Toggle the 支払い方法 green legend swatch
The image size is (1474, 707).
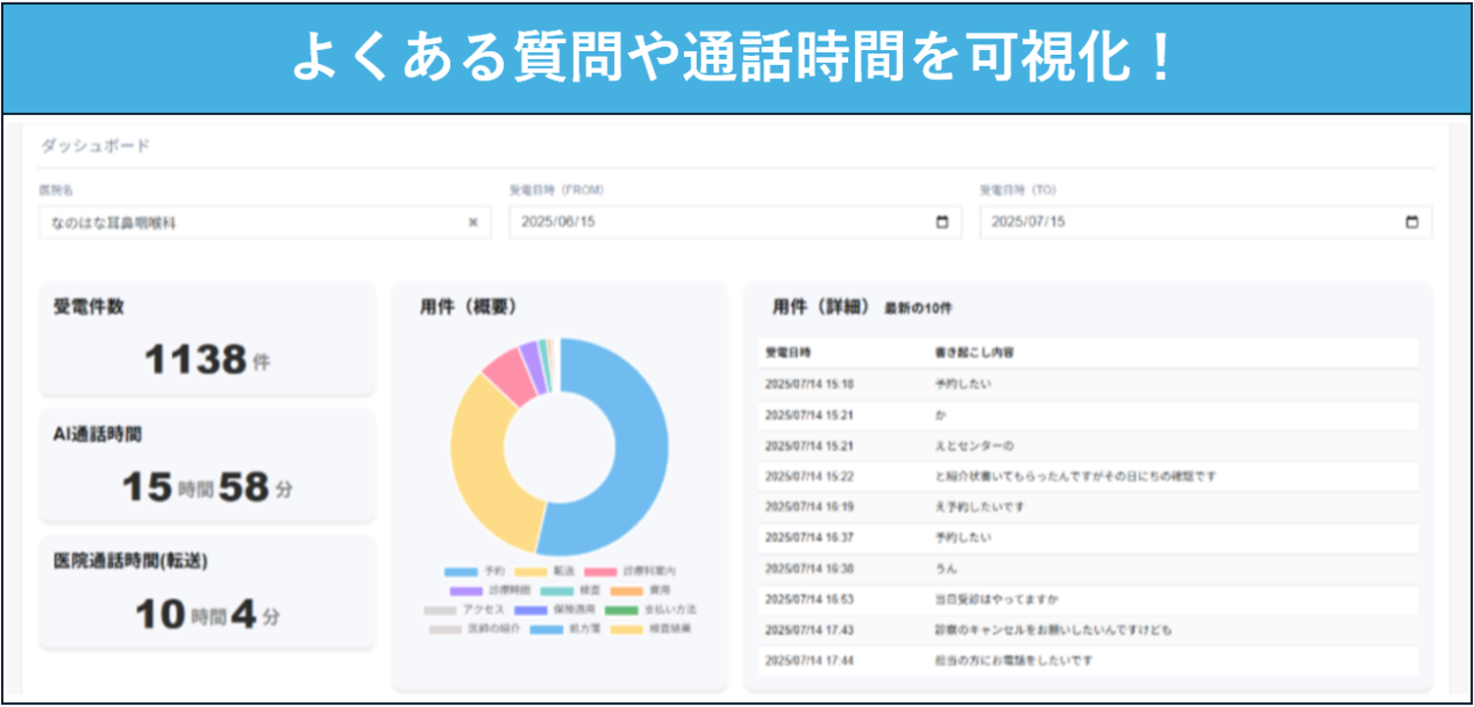(x=621, y=610)
